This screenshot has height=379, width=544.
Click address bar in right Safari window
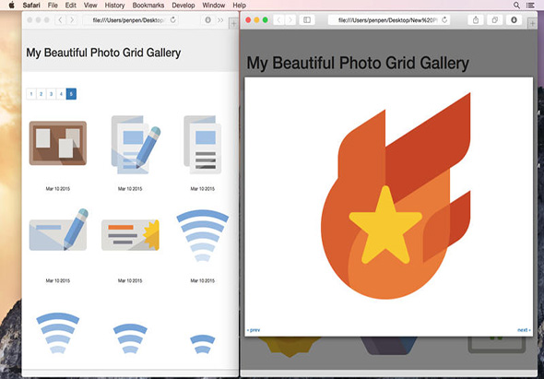pos(389,20)
